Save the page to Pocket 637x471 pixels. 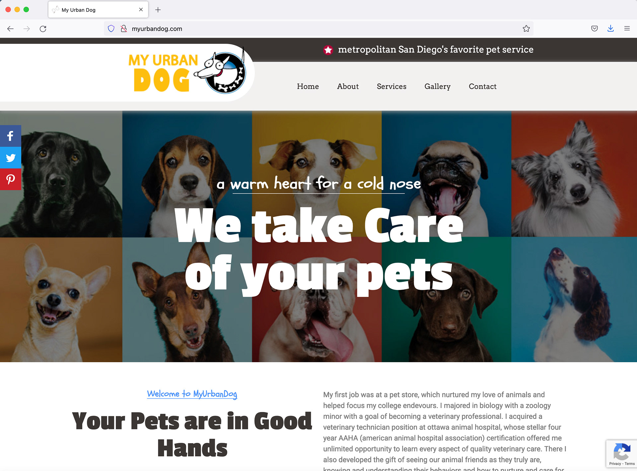pyautogui.click(x=595, y=29)
